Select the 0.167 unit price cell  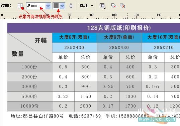(153, 86)
